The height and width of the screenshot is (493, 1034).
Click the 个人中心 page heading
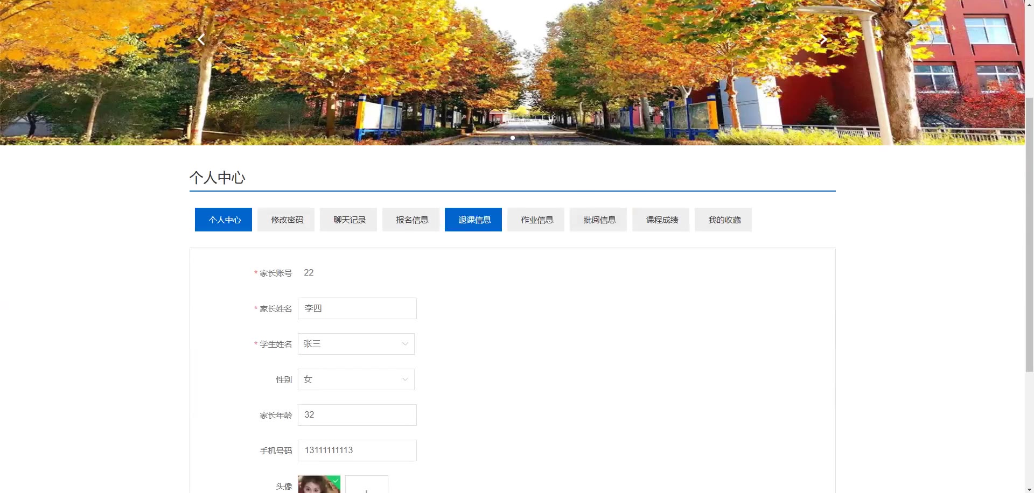coord(217,178)
